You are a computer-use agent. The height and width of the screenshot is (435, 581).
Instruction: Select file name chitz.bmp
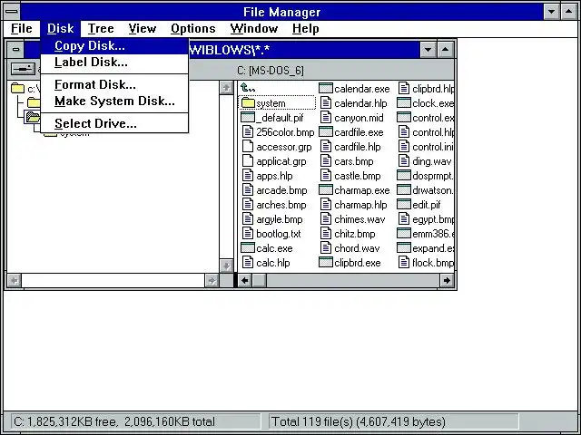(x=355, y=234)
